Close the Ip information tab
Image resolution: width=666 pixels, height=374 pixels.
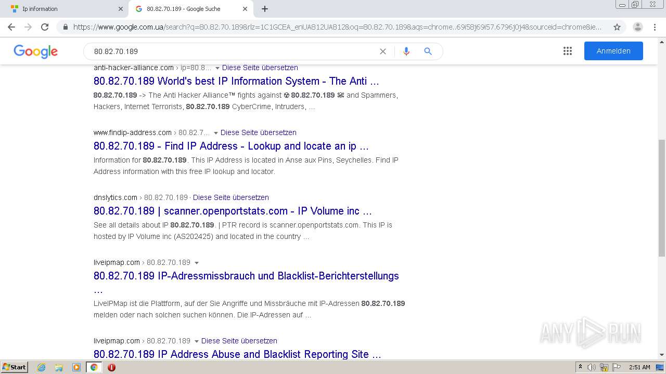pos(121,9)
